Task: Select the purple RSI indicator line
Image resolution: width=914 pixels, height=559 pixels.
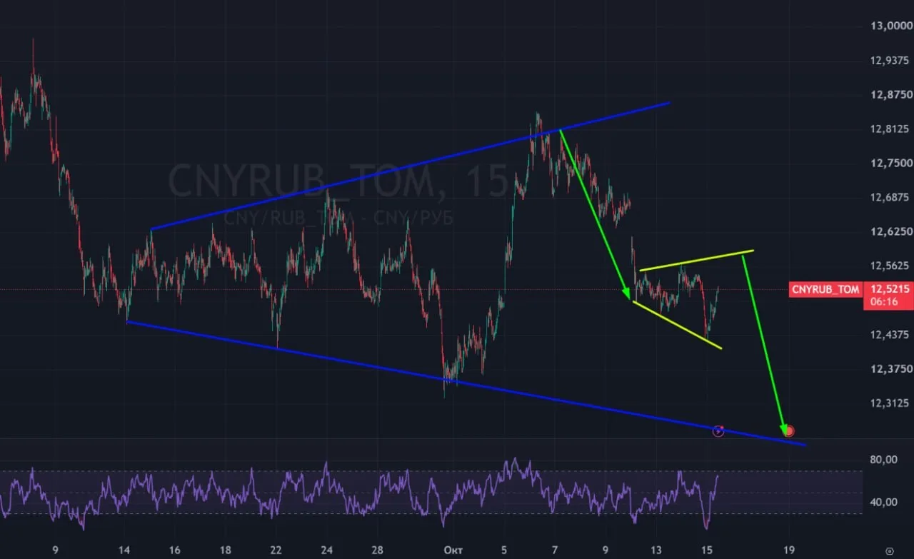Action: [359, 494]
